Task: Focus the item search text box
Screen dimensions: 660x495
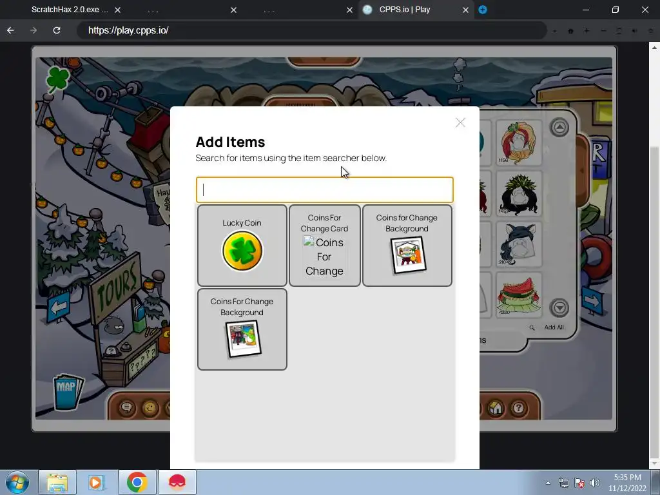Action: tap(325, 190)
